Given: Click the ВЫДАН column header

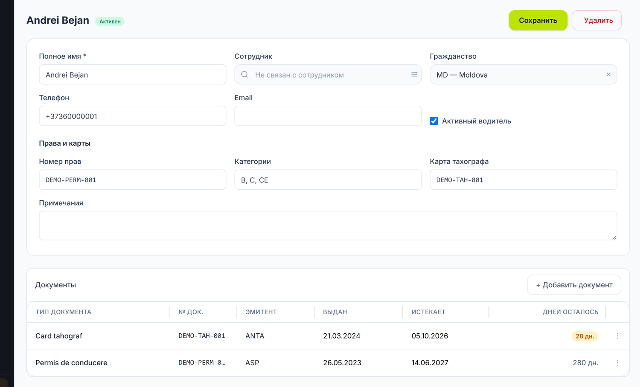Looking at the screenshot, I should point(335,312).
